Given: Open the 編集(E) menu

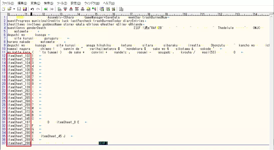Looking at the screenshot, I should (22, 3).
